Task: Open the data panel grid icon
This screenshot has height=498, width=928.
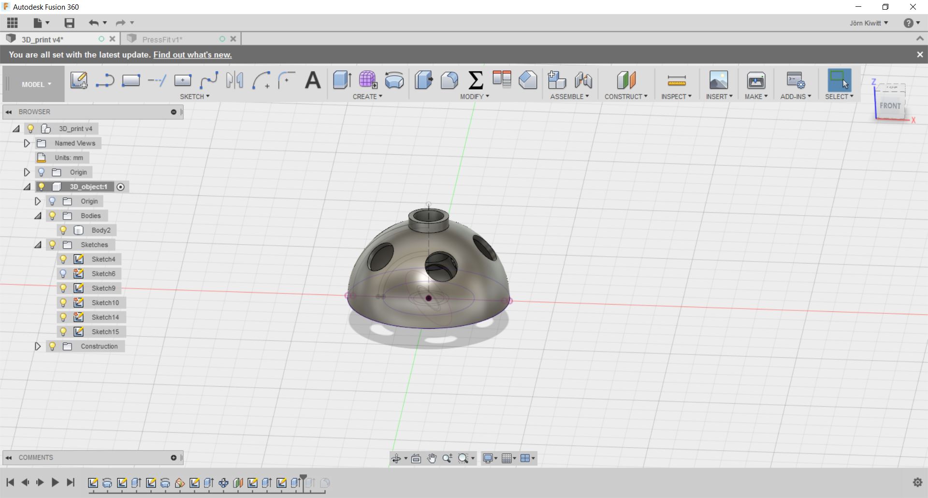Action: [x=13, y=23]
